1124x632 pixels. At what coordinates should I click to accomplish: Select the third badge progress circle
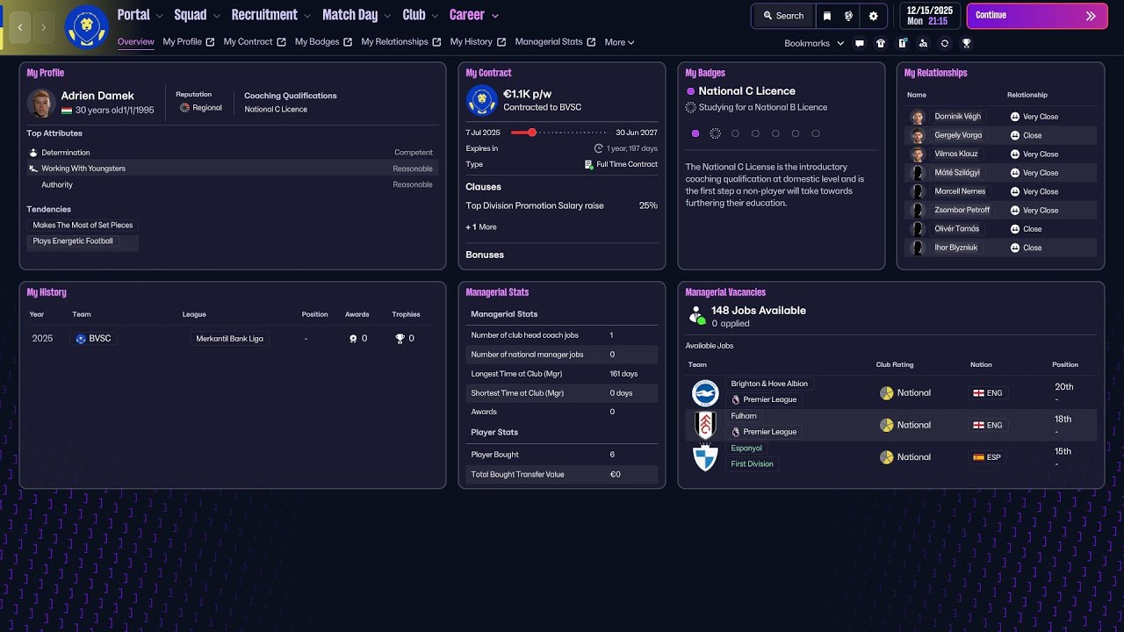pyautogui.click(x=735, y=133)
